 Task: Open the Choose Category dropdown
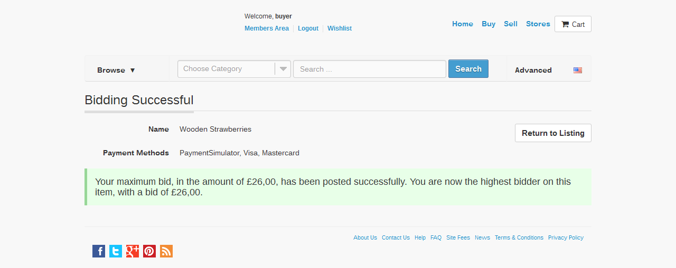[x=234, y=69]
